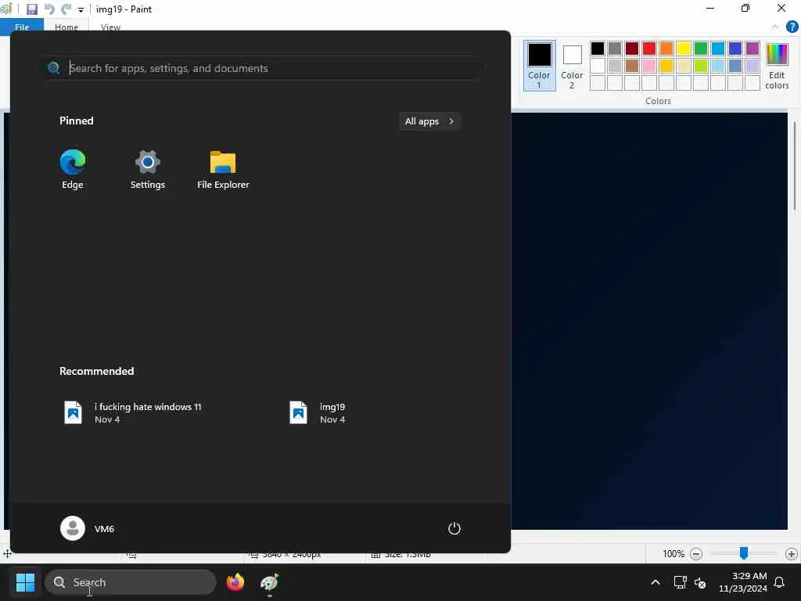Pick the green color swatch
Screen dimensions: 801x601
click(x=700, y=48)
